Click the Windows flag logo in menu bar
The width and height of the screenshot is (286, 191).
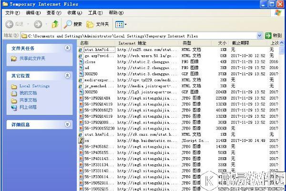point(278,13)
